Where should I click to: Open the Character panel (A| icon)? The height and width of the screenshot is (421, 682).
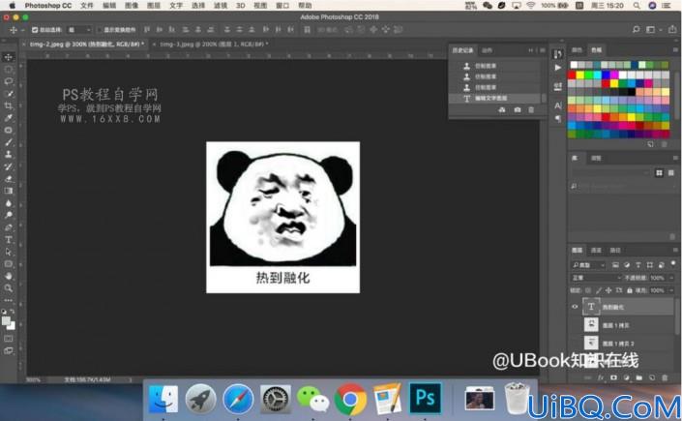558,105
